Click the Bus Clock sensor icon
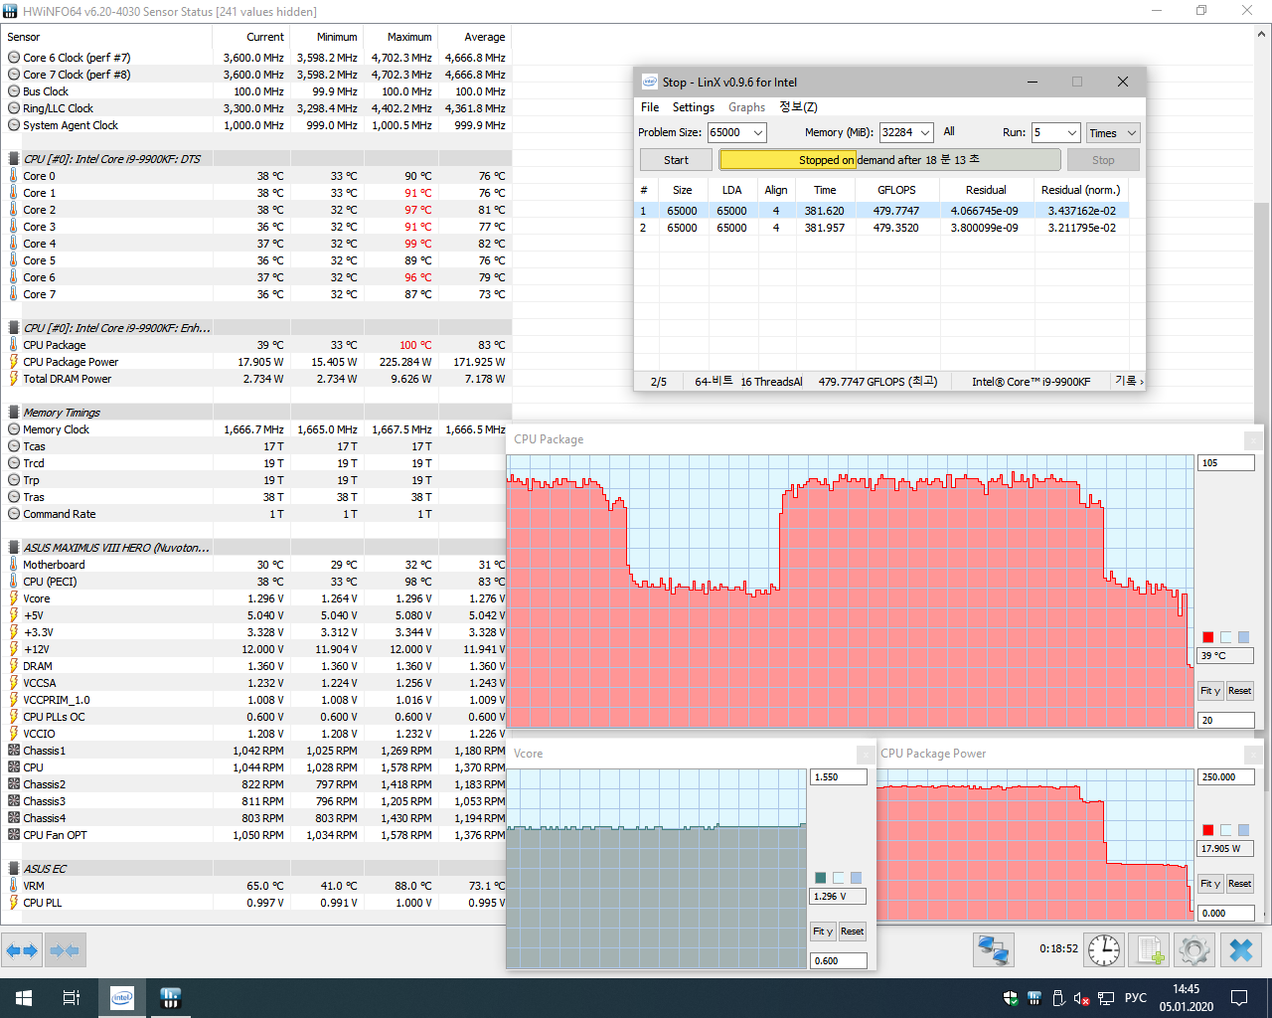1272x1018 pixels. point(14,91)
